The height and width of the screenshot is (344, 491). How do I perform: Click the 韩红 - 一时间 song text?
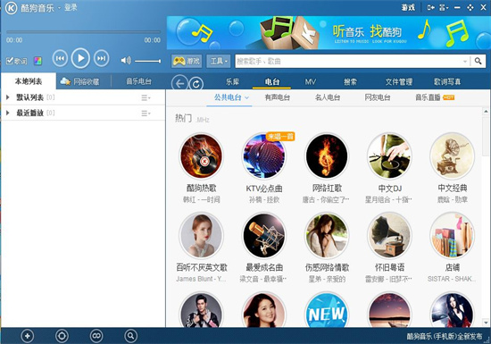coord(202,199)
